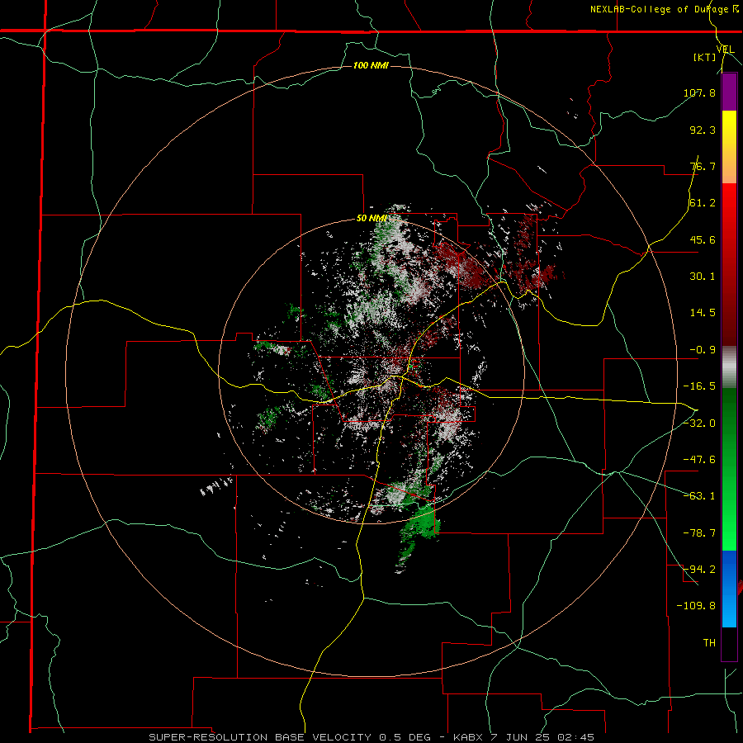Click the -16.5 velocity scale value
This screenshot has width=743, height=743.
[699, 386]
